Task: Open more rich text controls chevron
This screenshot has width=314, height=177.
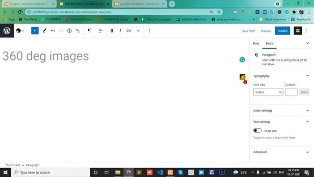Action: click(138, 30)
